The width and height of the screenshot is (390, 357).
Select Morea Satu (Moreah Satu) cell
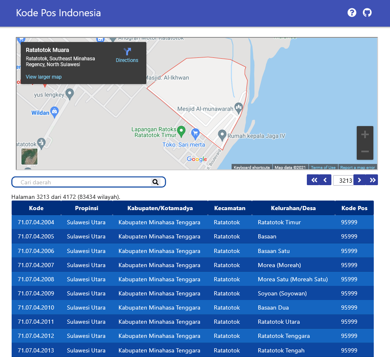click(293, 279)
